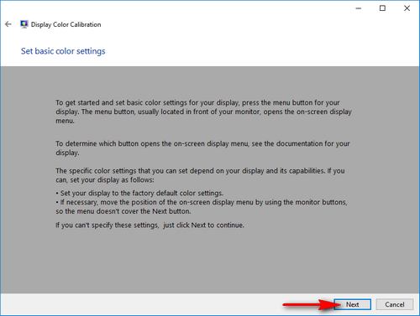The image size is (420, 316).
Task: Click the 'Display Color Calibration' title text
Action: pyautogui.click(x=66, y=24)
